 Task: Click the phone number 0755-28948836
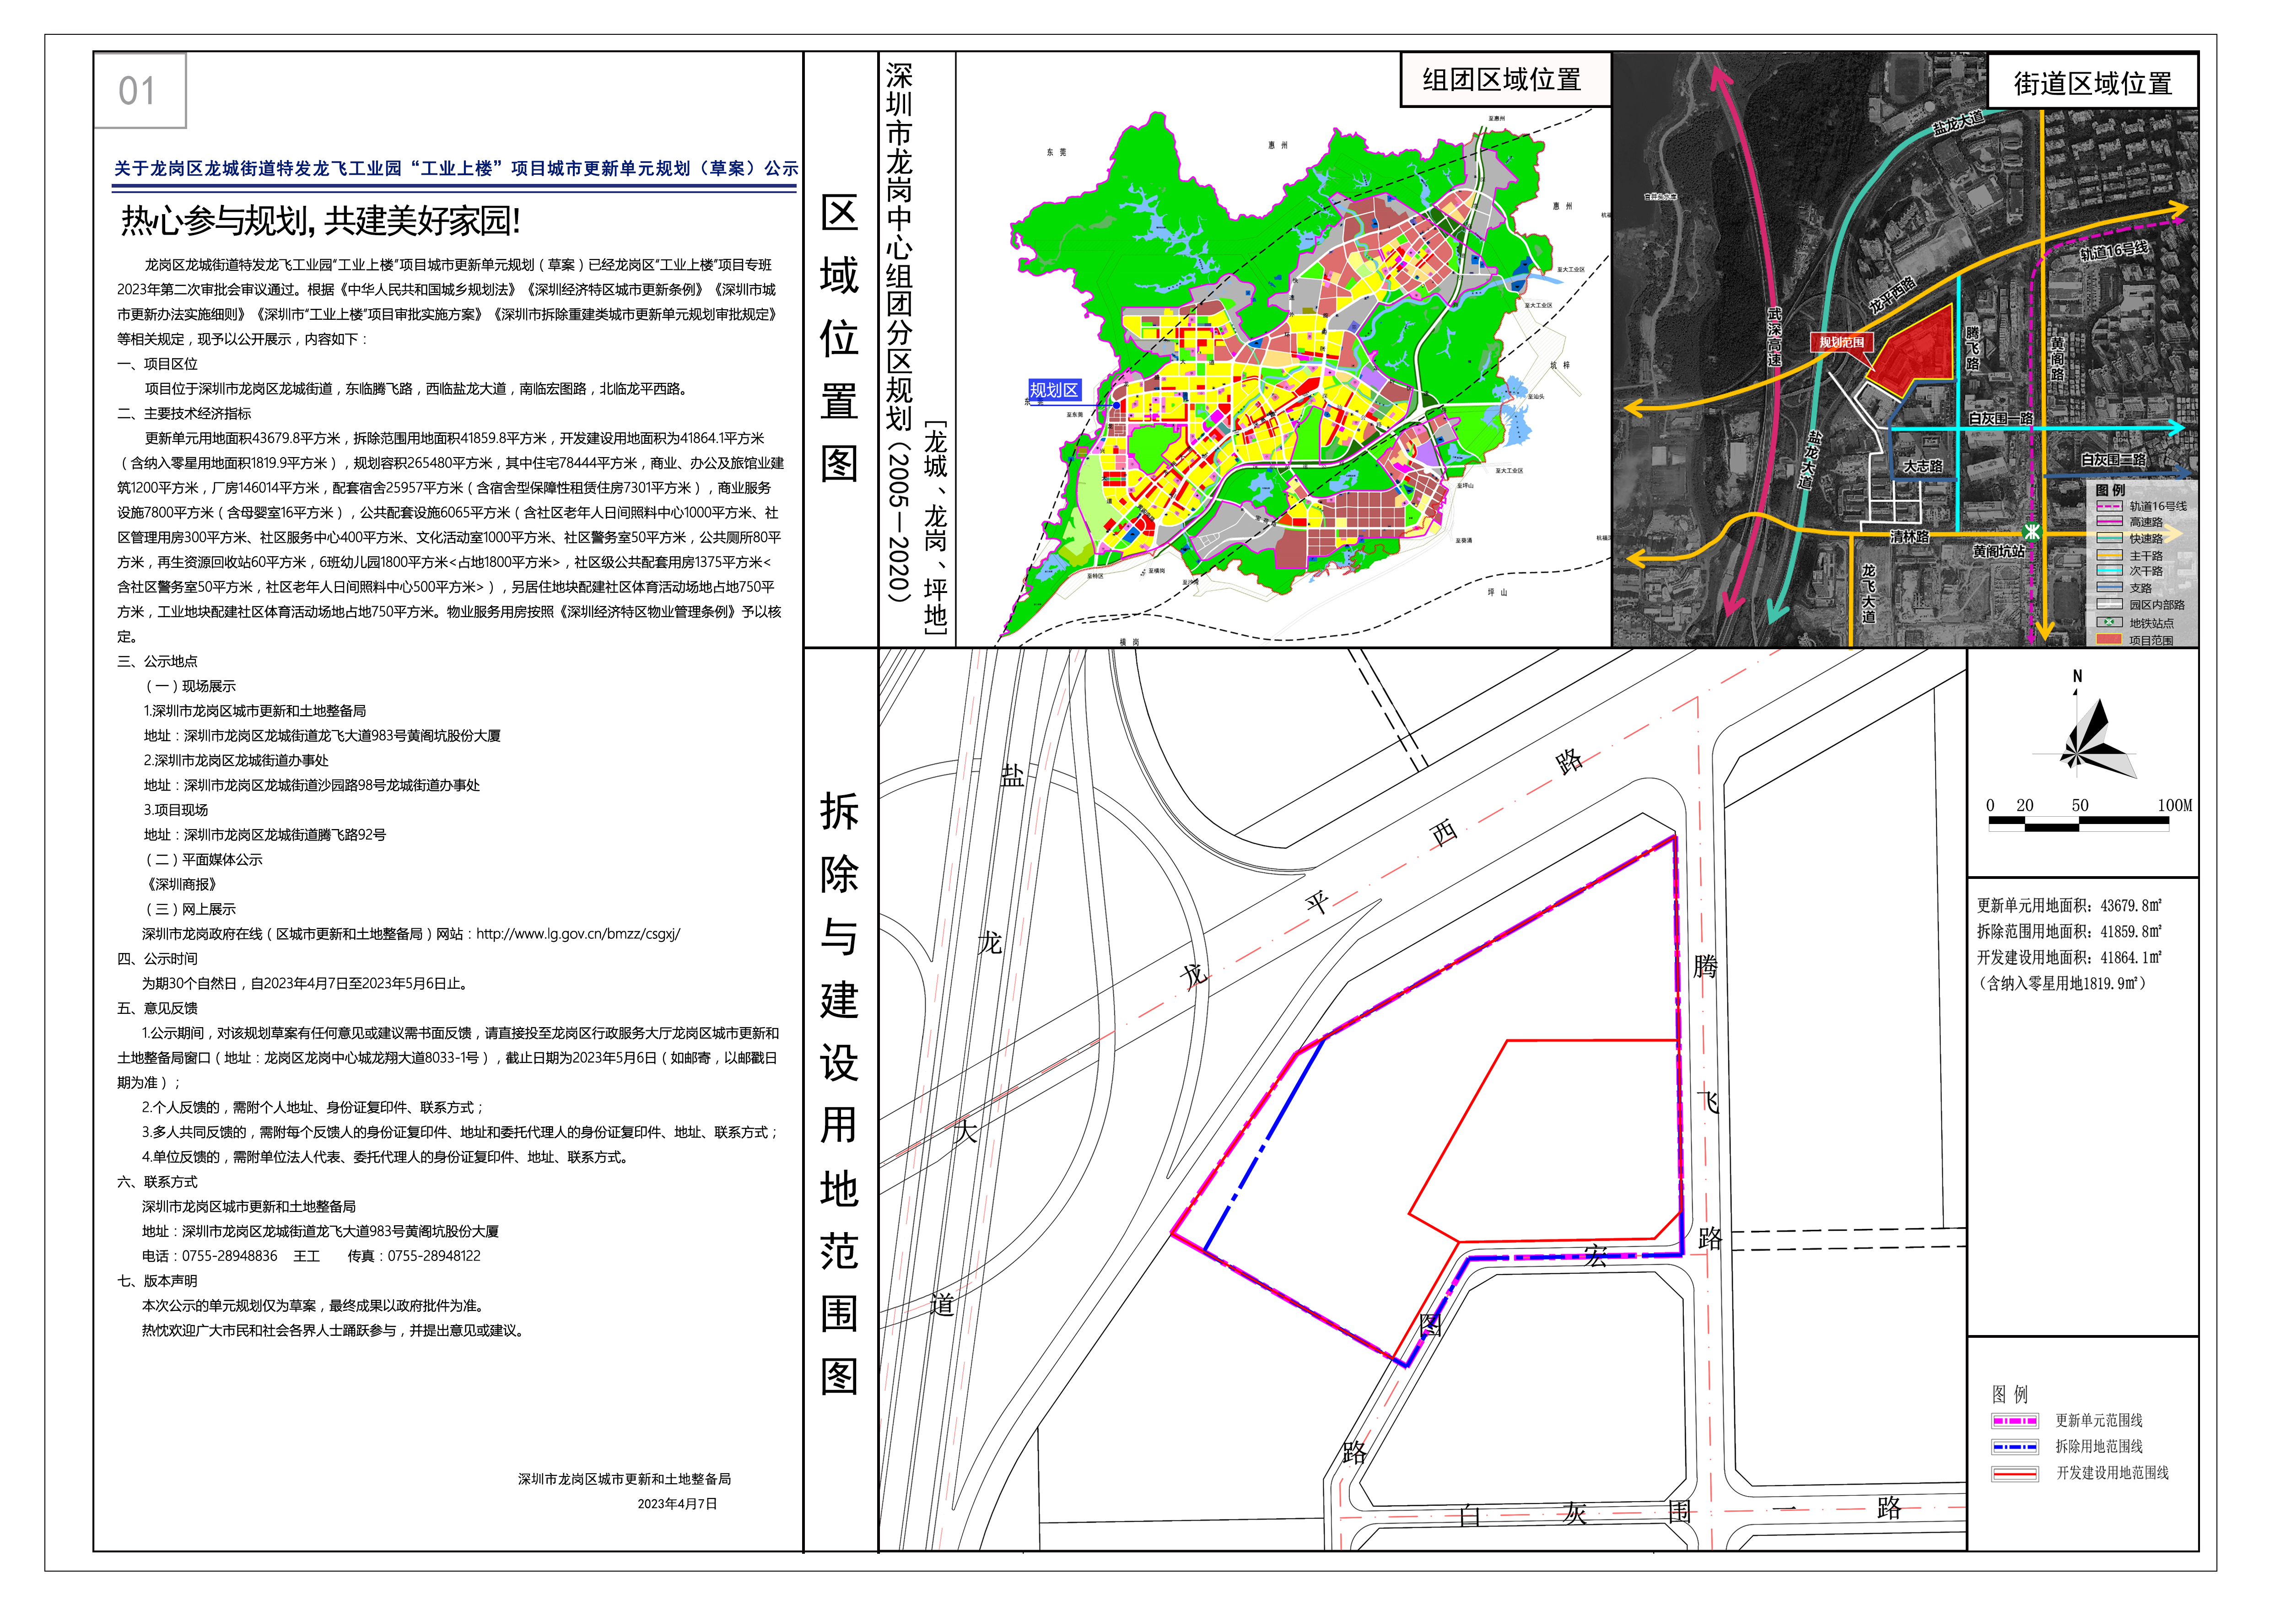pos(229,1256)
